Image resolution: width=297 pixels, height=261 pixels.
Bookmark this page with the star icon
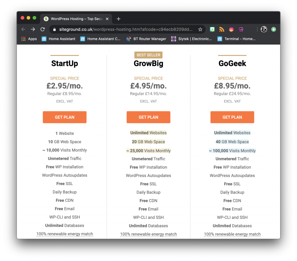(x=200, y=29)
